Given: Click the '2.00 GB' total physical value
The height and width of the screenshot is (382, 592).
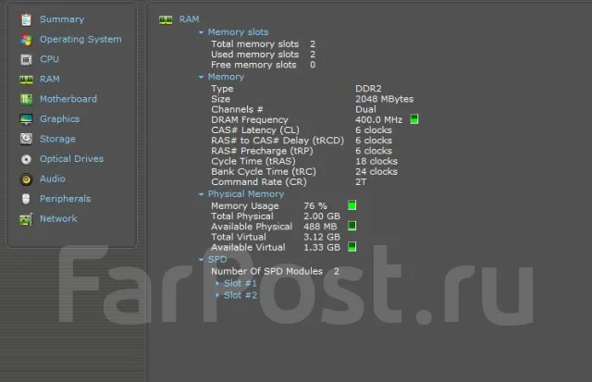Looking at the screenshot, I should pos(322,216).
